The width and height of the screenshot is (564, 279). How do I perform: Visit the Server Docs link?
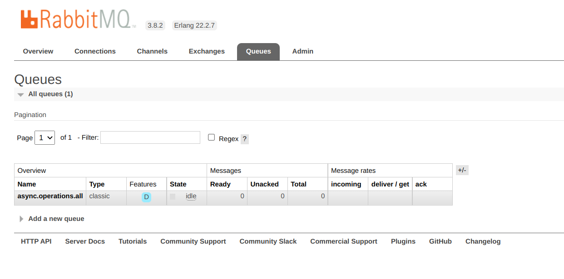pos(85,241)
